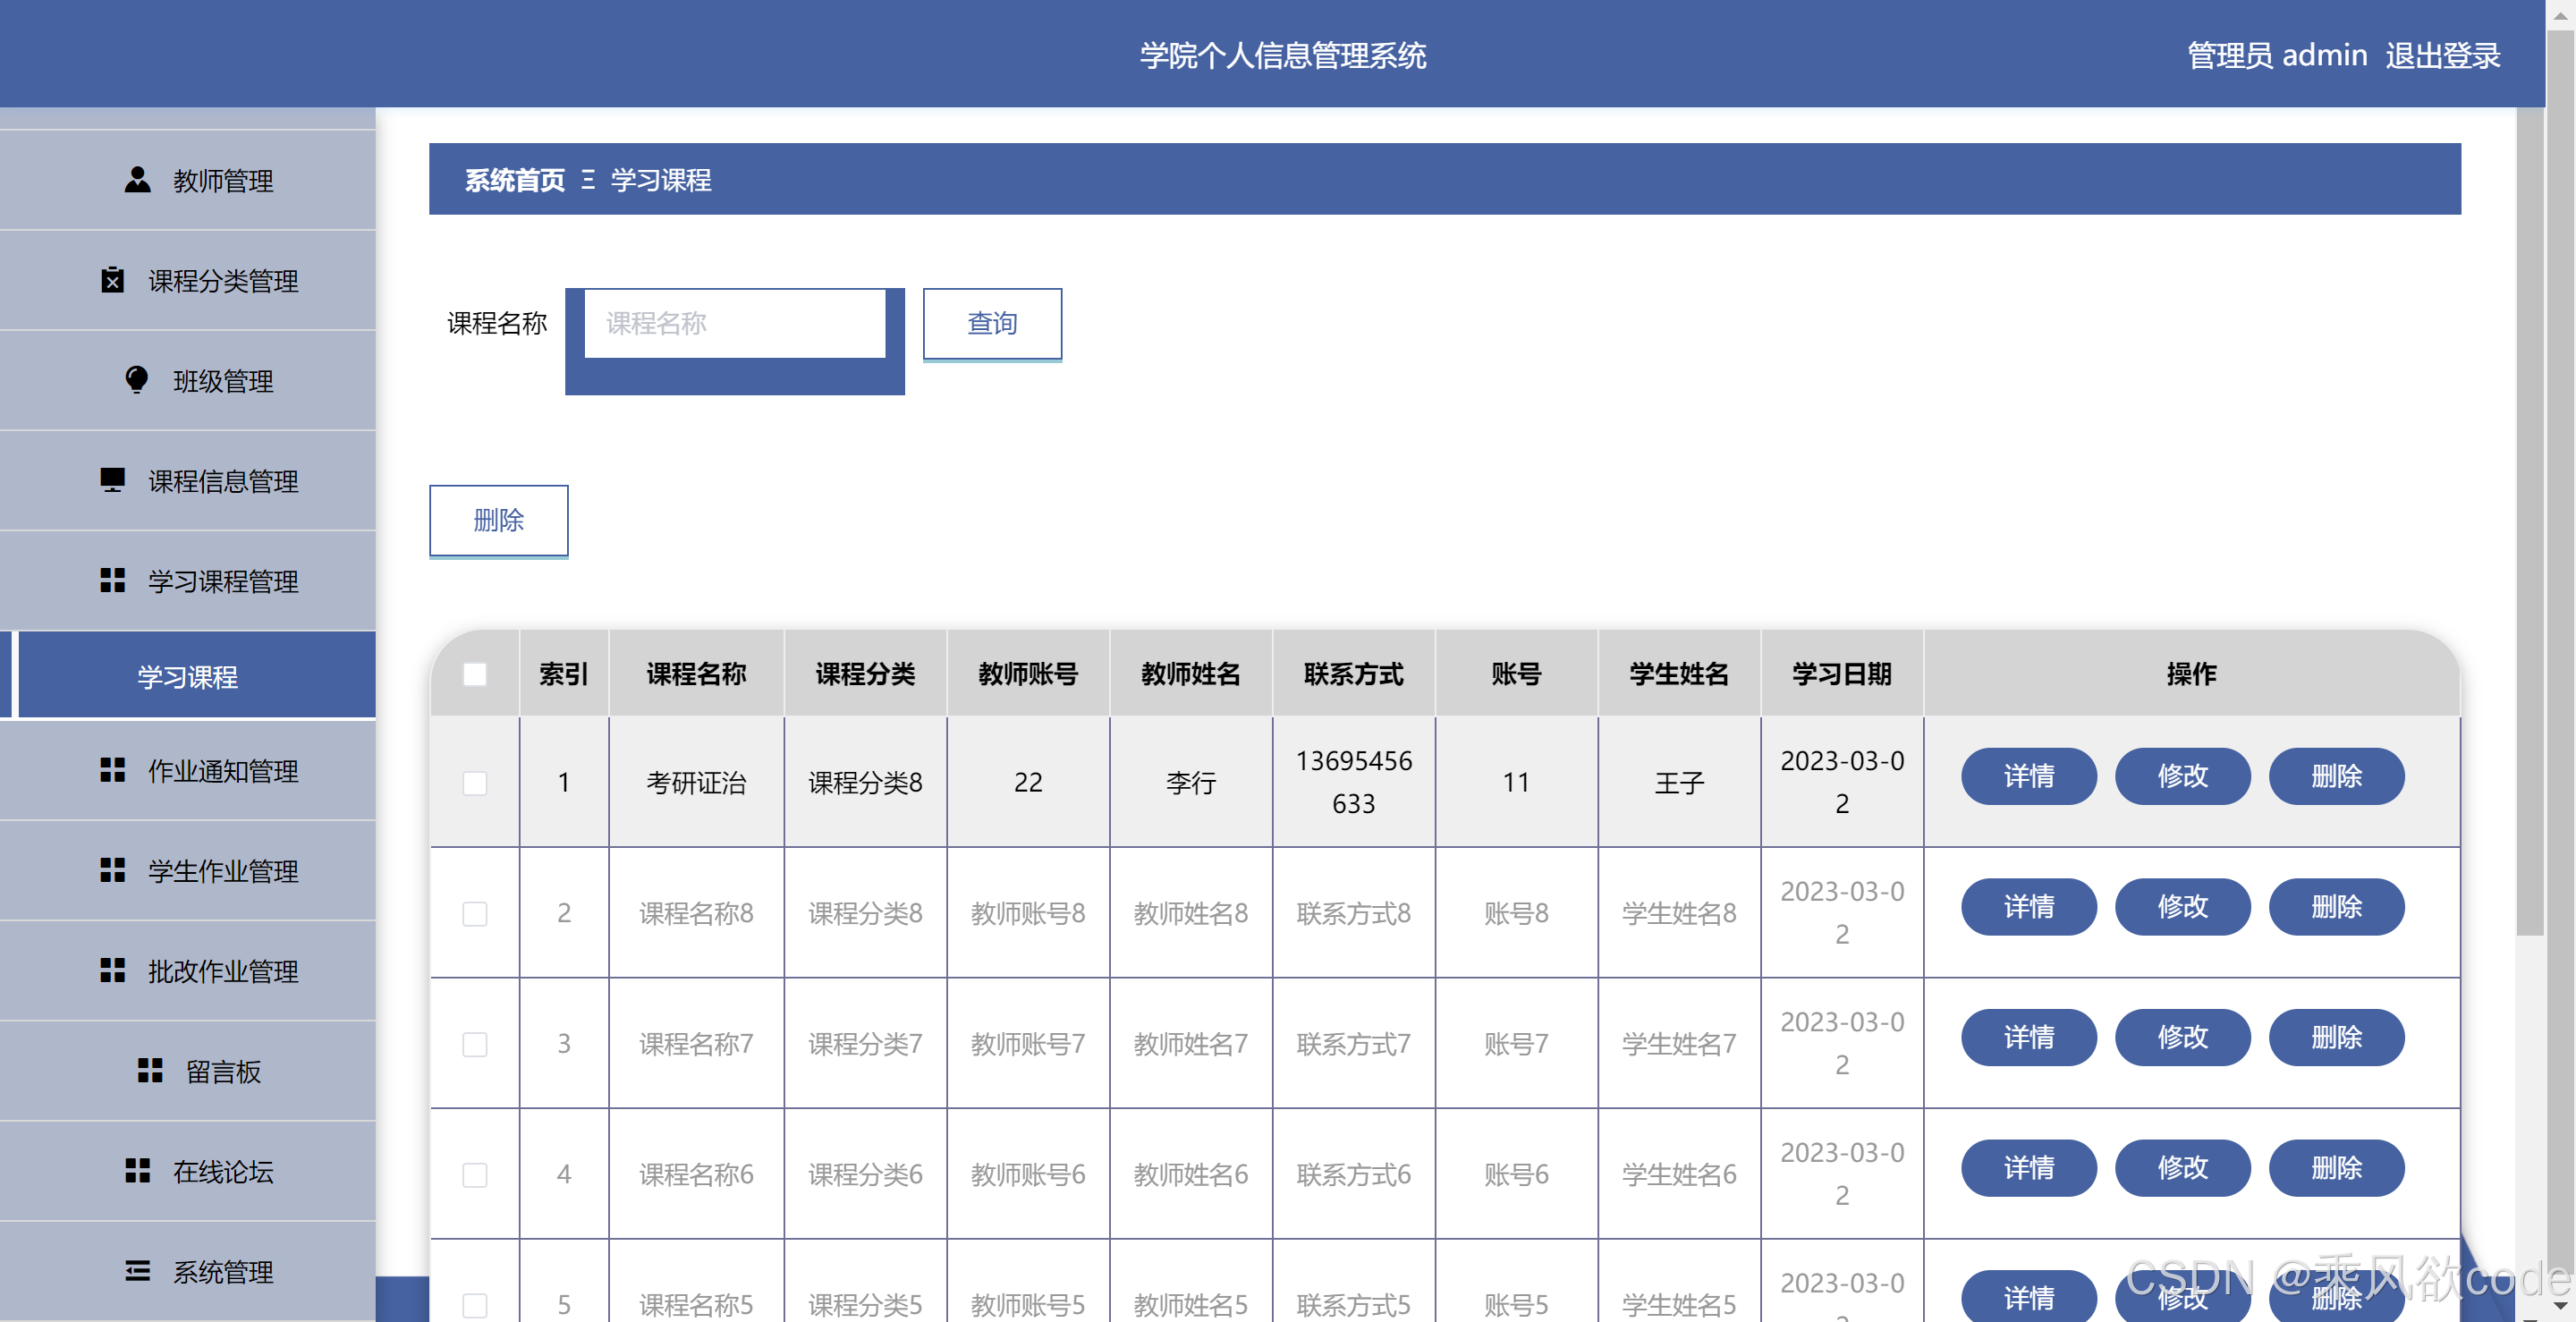Click the grid icon beside 在线论坛
Screen dimensions: 2576x1322
[137, 1171]
